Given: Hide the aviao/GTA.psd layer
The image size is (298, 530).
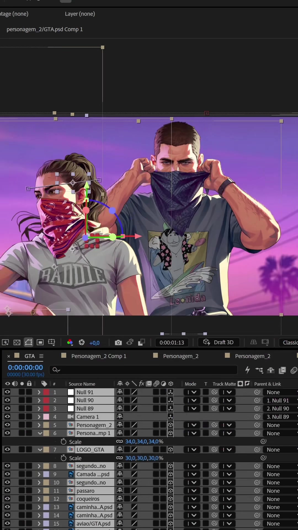Looking at the screenshot, I should tap(7, 523).
